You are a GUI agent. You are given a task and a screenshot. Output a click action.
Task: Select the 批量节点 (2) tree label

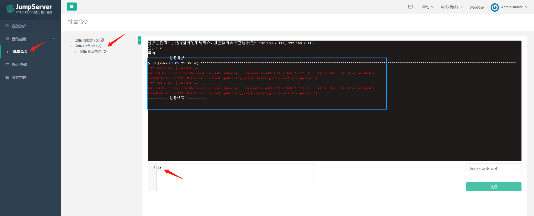(98, 51)
